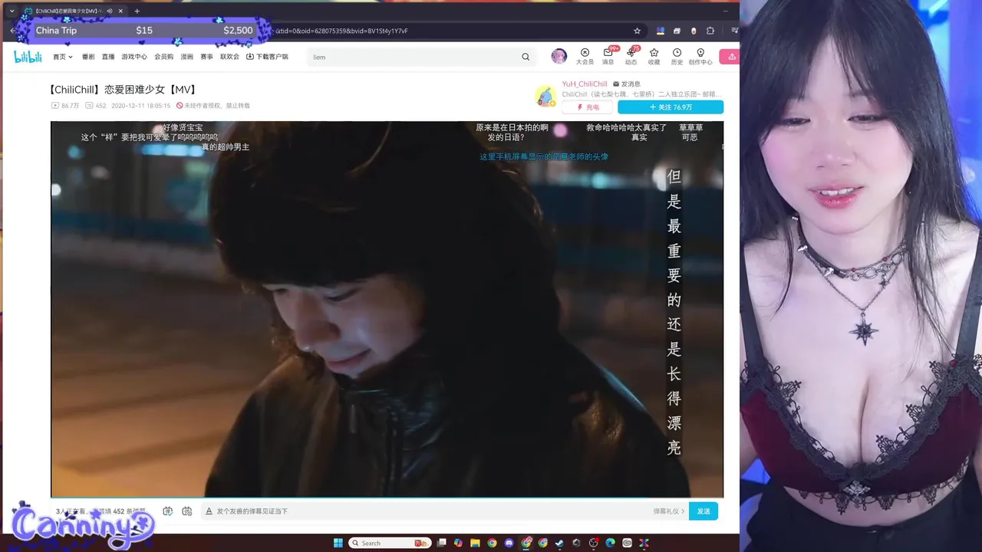Open Discord from the taskbar
Viewport: 982px width, 552px height.
click(x=509, y=543)
